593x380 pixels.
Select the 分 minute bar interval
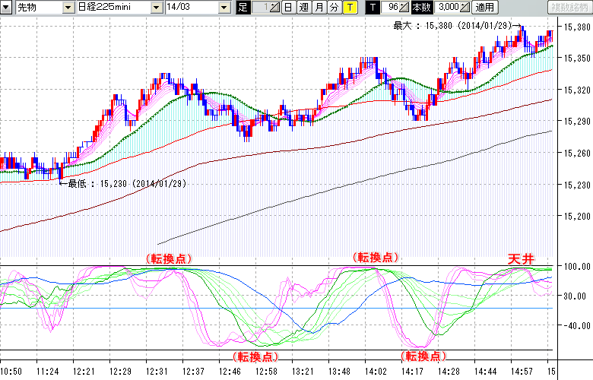(334, 8)
